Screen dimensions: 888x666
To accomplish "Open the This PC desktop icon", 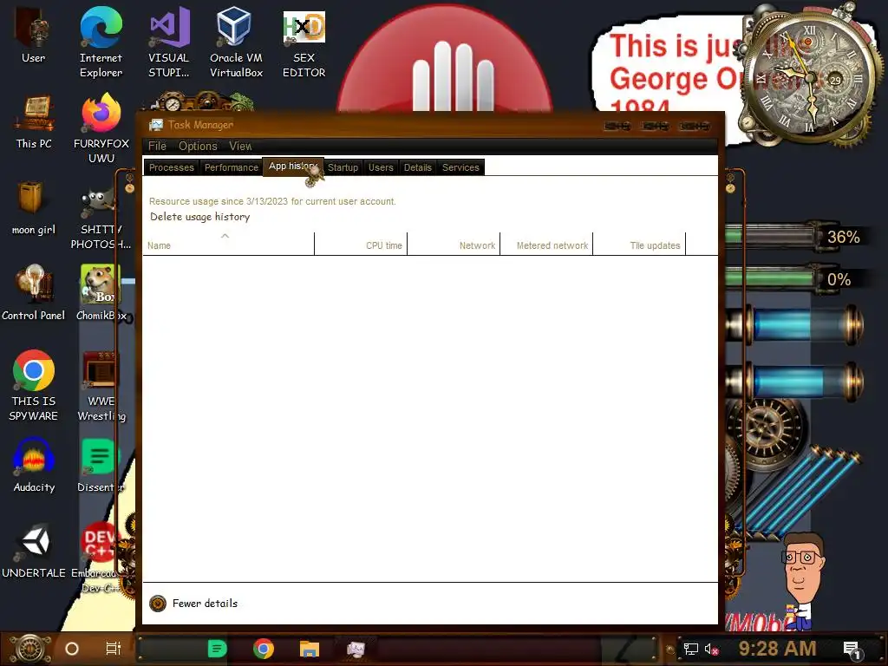I will (x=34, y=122).
